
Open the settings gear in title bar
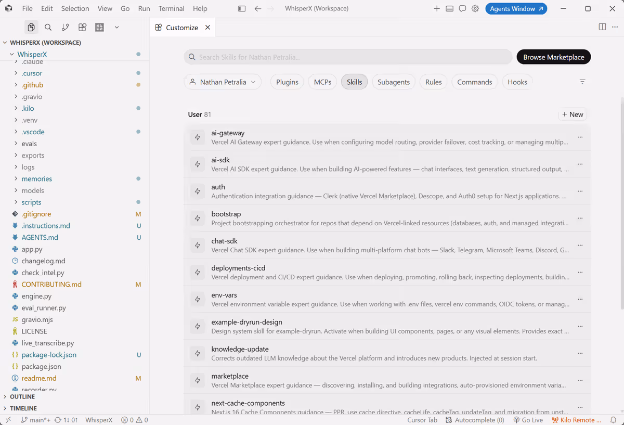click(475, 8)
